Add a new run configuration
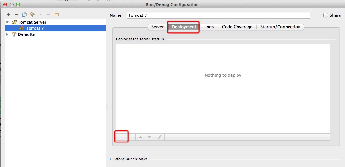 8,15
